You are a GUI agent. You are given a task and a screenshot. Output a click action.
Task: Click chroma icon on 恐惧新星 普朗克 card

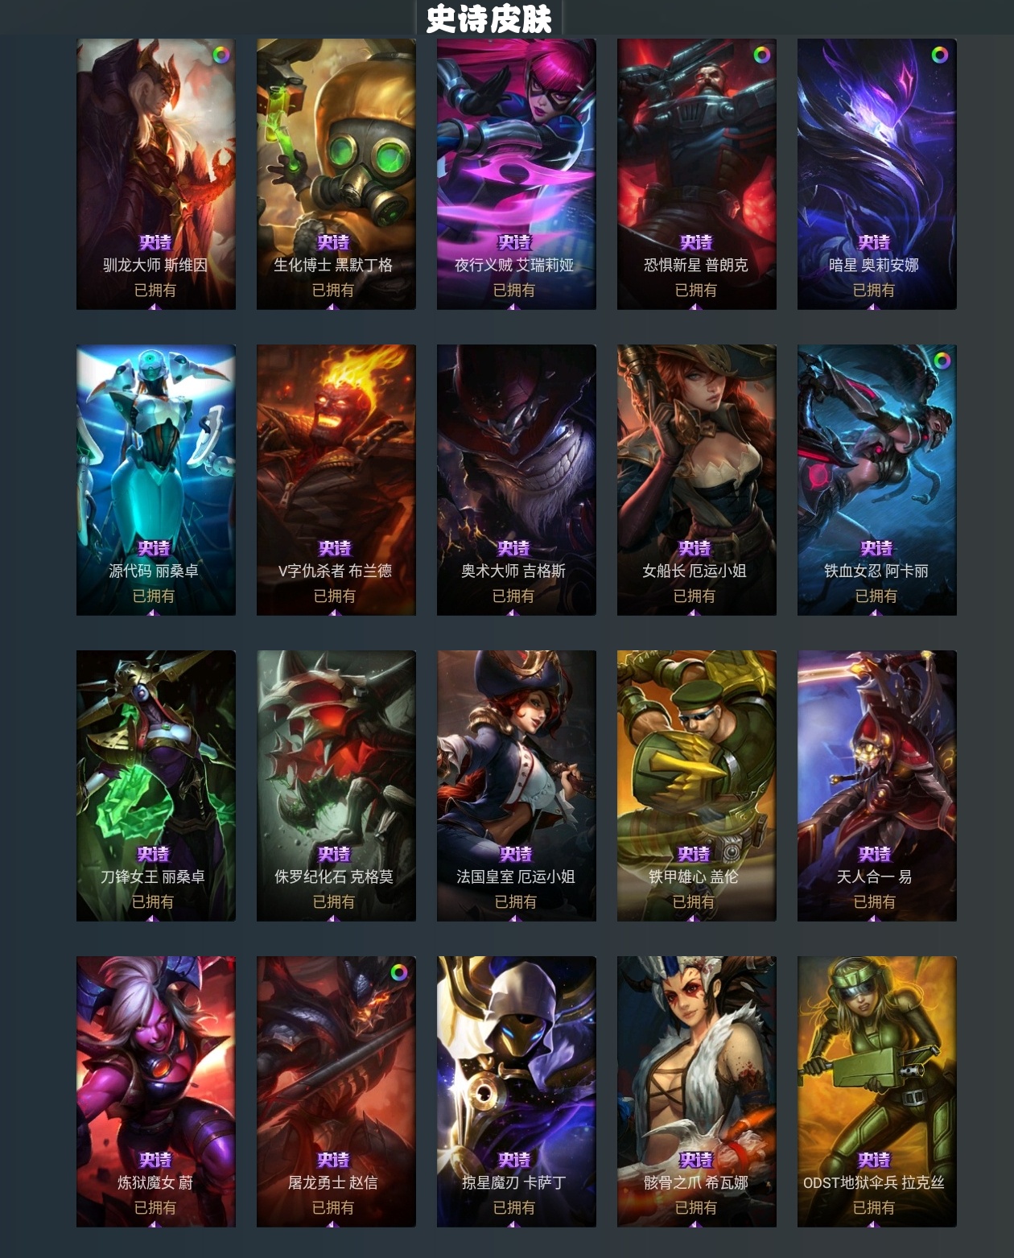(x=761, y=55)
